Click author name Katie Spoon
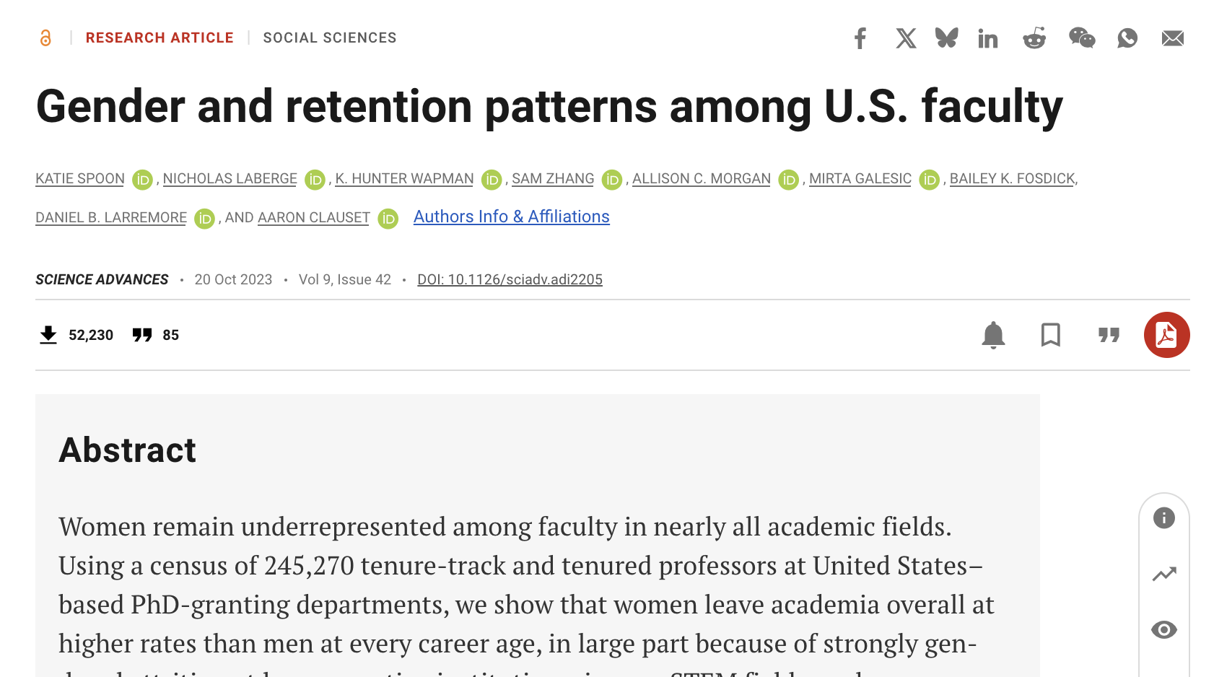 pyautogui.click(x=80, y=178)
